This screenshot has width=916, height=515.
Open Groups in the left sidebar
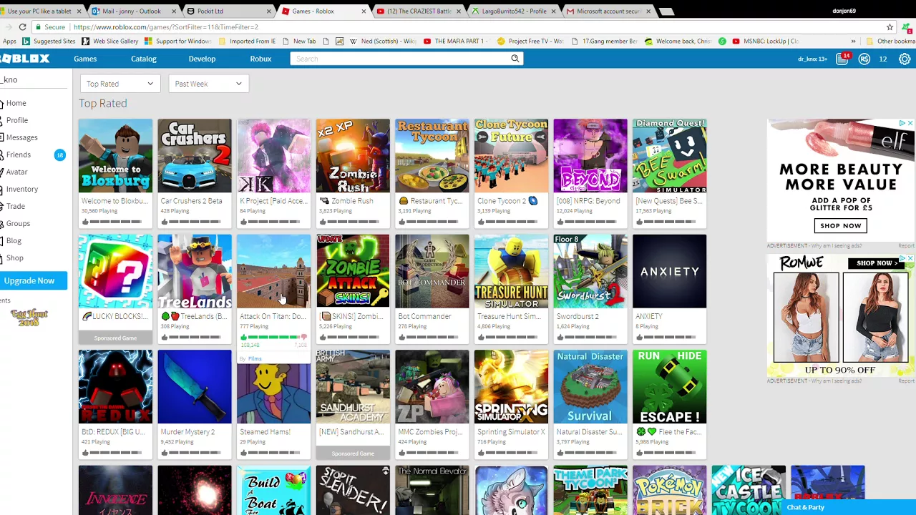point(18,223)
